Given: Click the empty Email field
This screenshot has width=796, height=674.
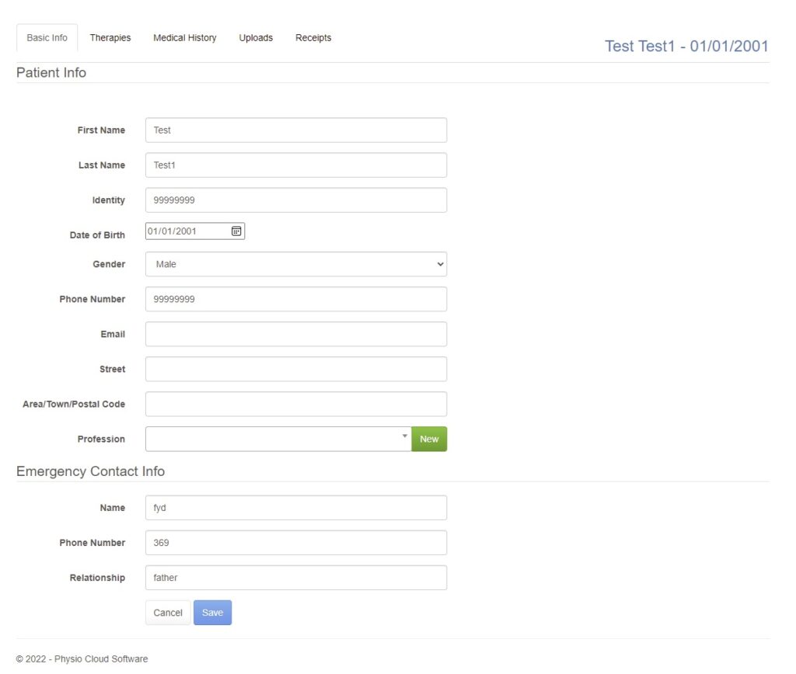Looking at the screenshot, I should [296, 334].
